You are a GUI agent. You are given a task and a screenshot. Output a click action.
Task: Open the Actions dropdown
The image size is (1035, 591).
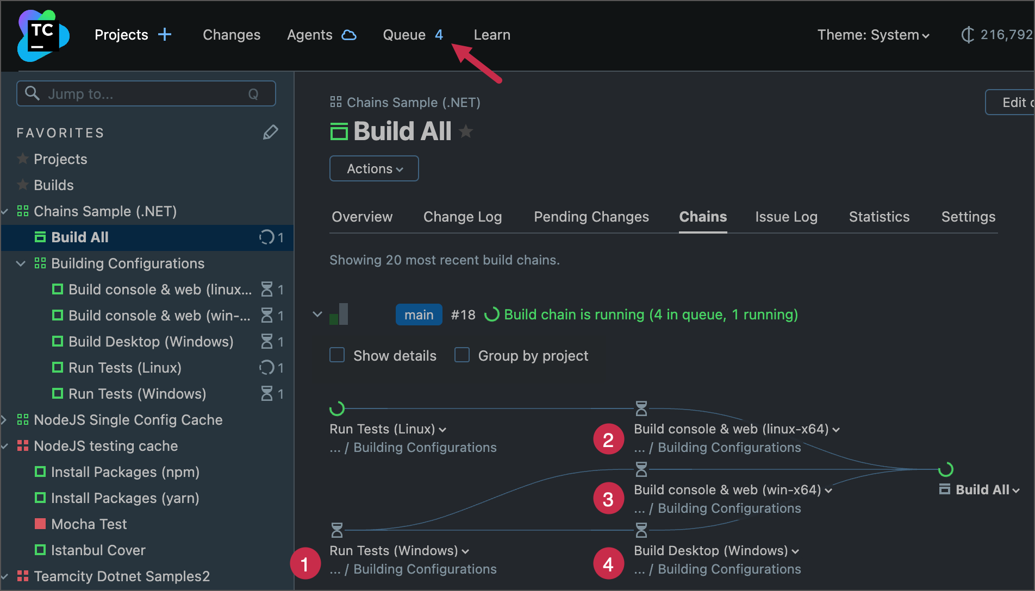click(x=373, y=168)
